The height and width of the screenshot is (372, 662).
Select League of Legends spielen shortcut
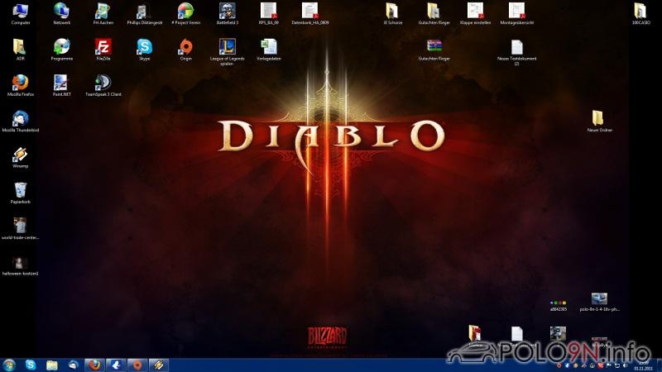pyautogui.click(x=227, y=52)
